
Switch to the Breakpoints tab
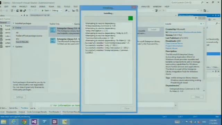tap(11, 112)
